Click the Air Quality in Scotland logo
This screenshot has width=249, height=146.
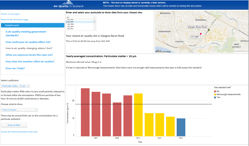68,4
